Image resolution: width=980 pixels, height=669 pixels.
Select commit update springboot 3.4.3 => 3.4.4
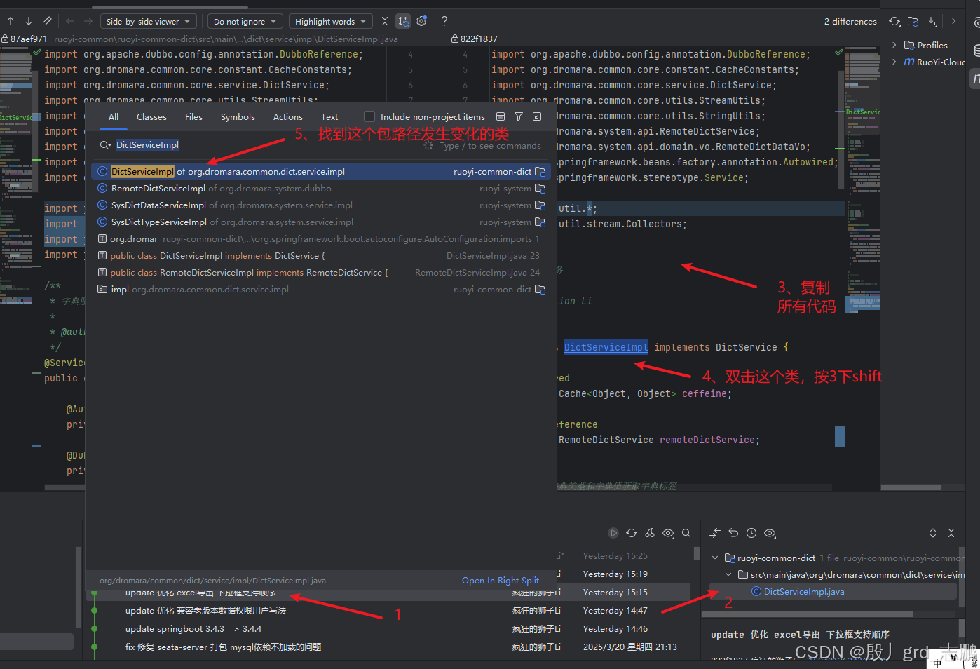tap(193, 629)
